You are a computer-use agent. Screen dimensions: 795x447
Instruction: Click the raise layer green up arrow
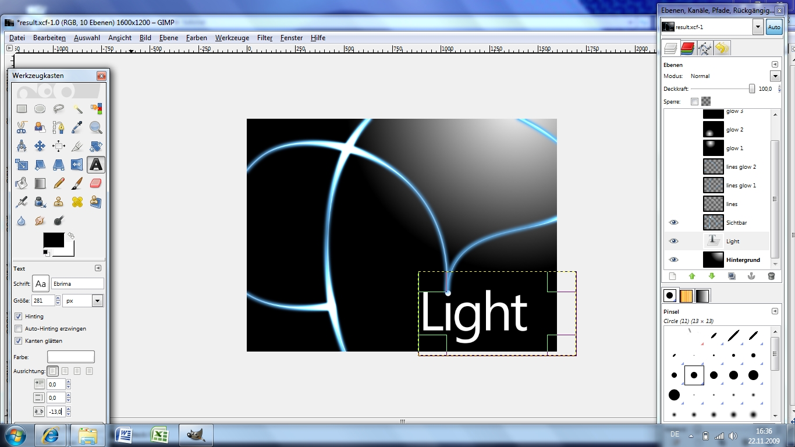pos(692,276)
